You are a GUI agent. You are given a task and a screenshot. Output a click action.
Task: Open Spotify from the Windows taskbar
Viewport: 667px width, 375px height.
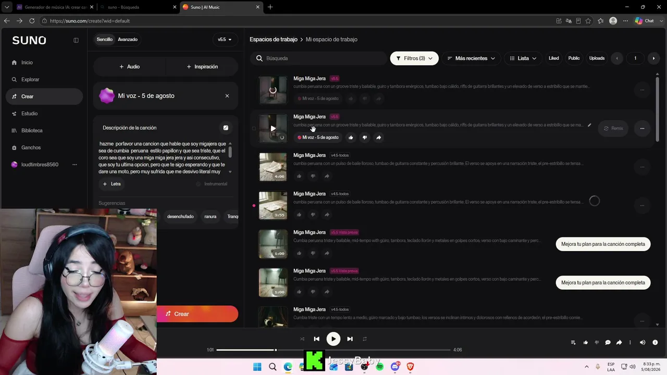[x=379, y=367]
